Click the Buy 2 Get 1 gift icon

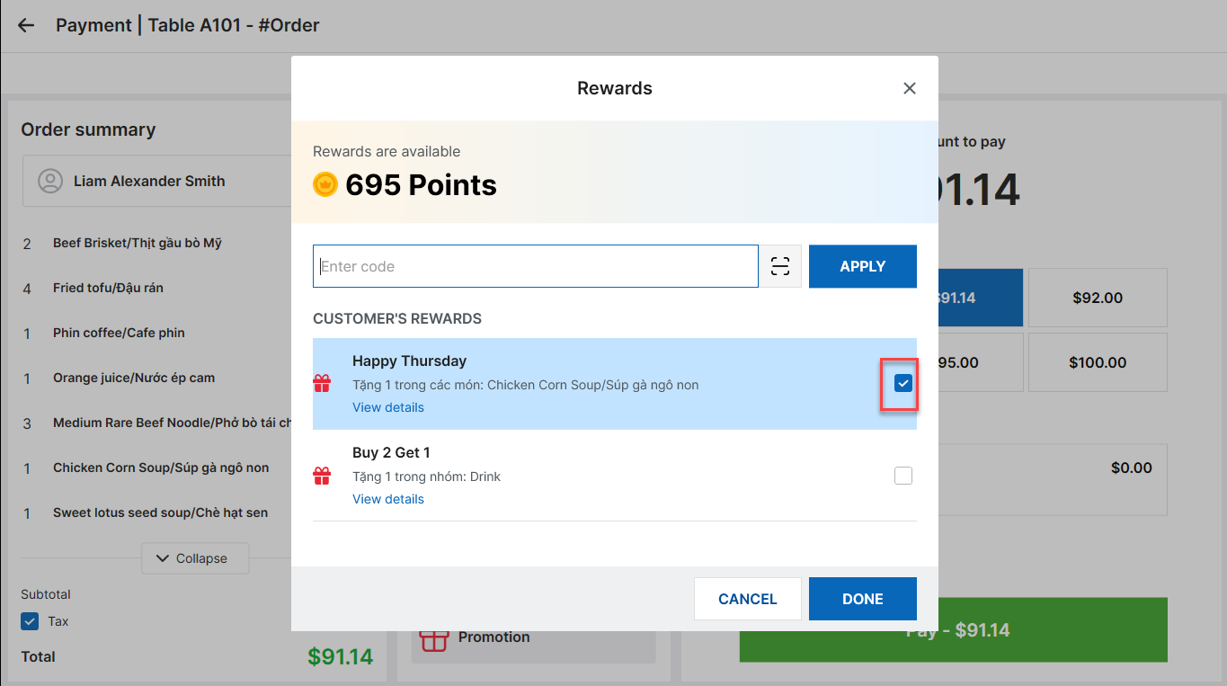tap(322, 476)
